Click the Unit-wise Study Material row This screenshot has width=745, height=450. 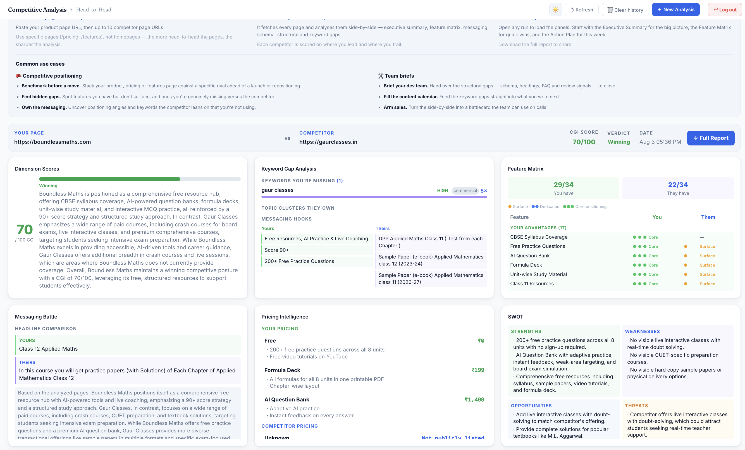click(x=620, y=274)
